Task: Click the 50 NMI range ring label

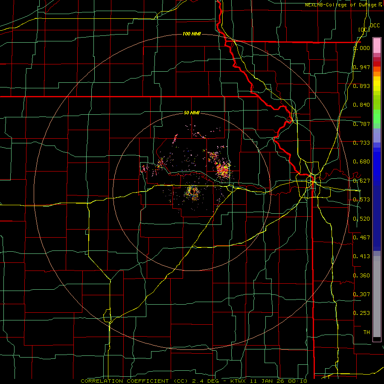Action: point(192,113)
